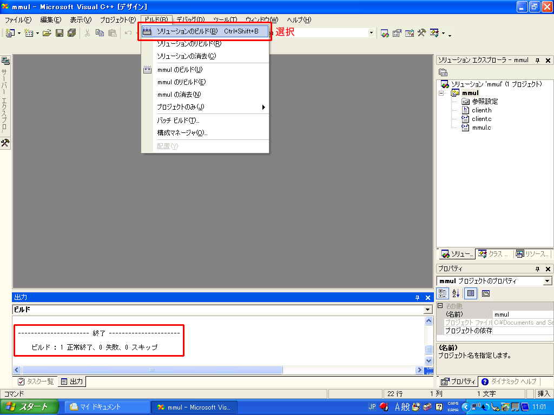Click the Toolbox hammer and wrench toolbar icon
The image size is (554, 415).
421,33
